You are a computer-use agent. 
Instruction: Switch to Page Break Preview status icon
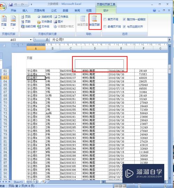pos(124,186)
